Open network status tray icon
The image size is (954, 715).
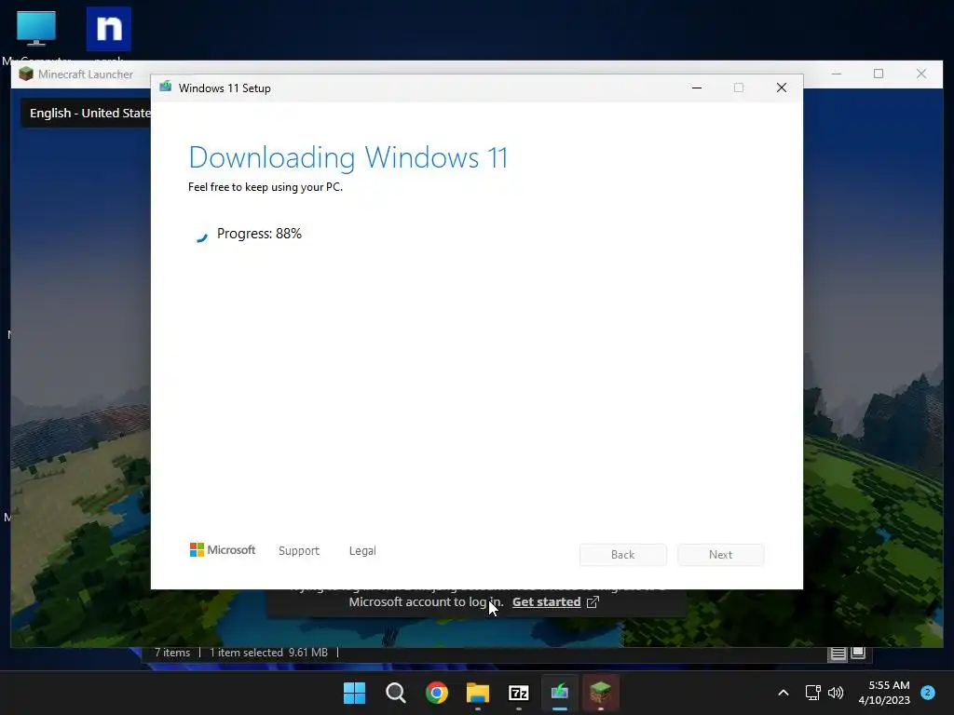pyautogui.click(x=812, y=693)
